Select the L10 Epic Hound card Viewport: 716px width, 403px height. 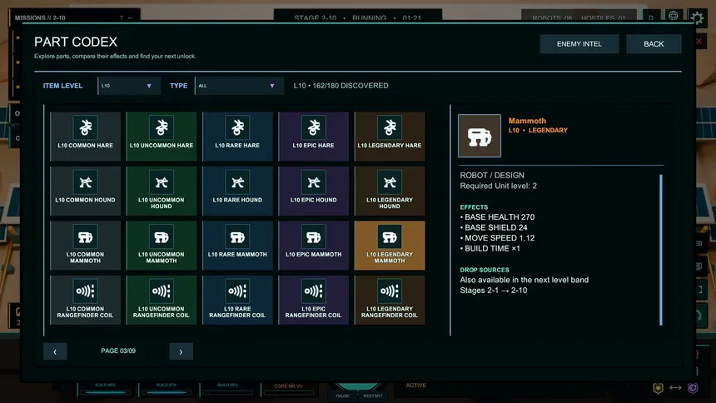(x=313, y=191)
